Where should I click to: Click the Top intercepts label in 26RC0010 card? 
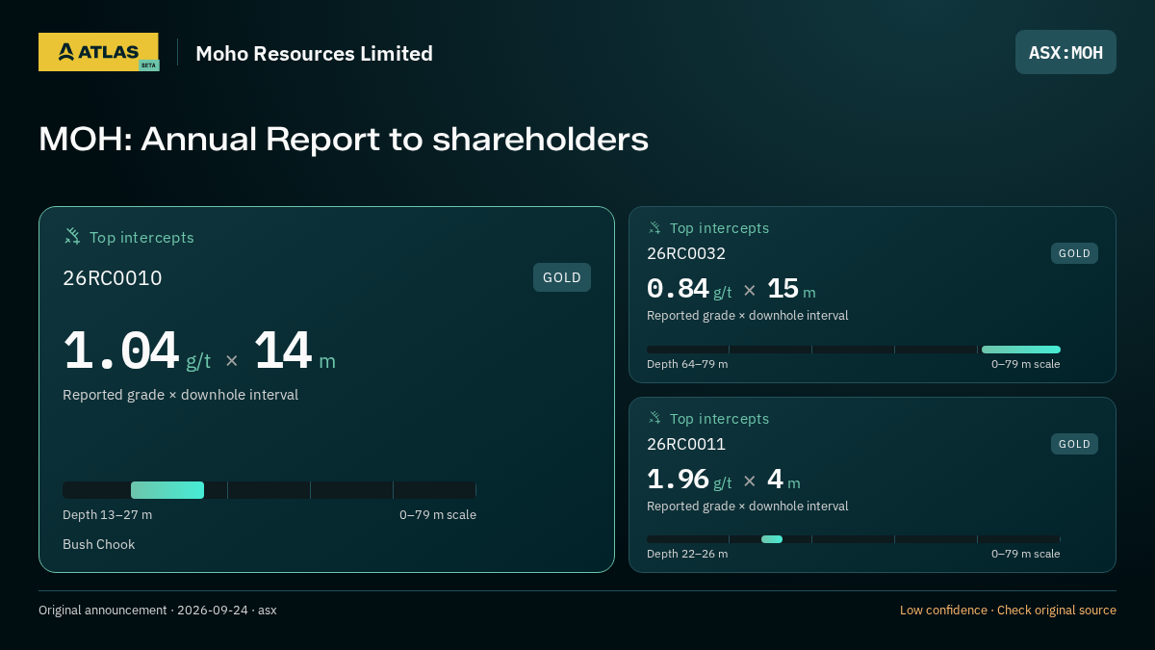[141, 237]
